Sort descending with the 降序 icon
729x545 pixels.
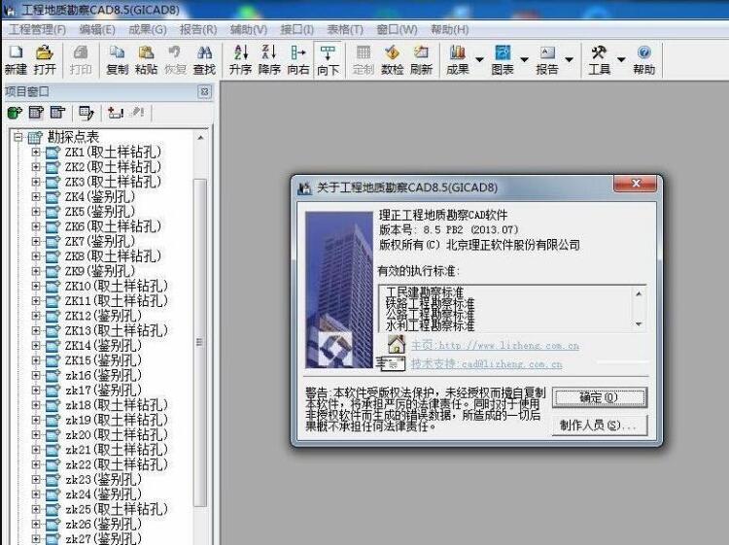coord(269,52)
